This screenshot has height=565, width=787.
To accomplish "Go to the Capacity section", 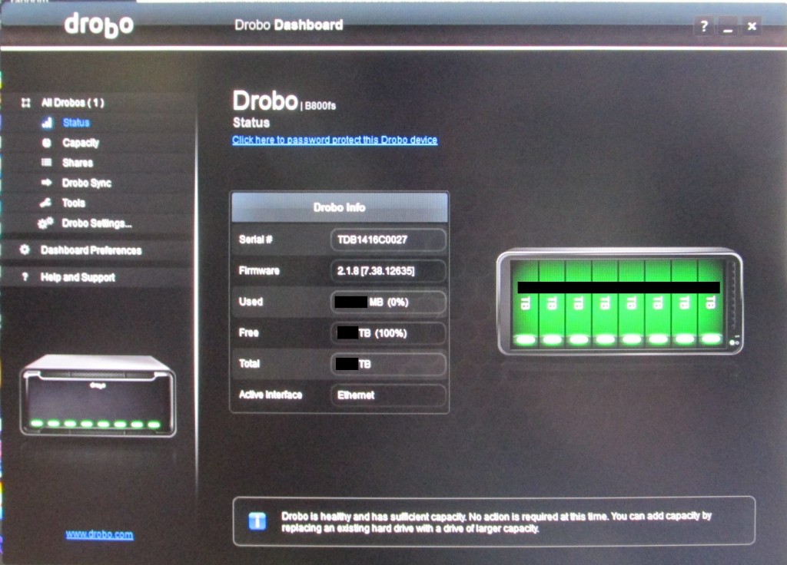I will click(x=80, y=143).
